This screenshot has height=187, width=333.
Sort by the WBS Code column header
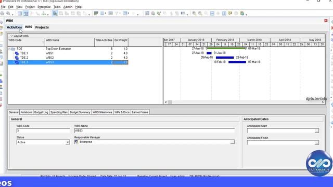[27, 42]
